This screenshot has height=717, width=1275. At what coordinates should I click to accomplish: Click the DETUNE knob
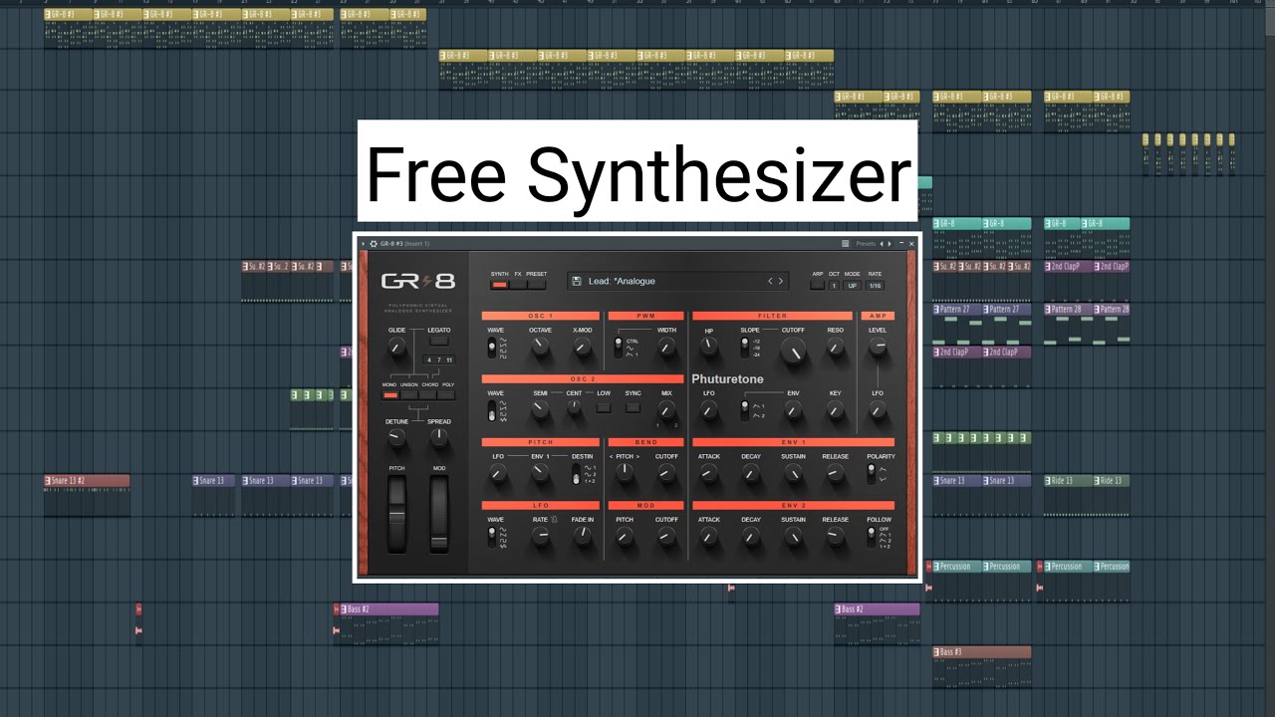click(x=396, y=438)
